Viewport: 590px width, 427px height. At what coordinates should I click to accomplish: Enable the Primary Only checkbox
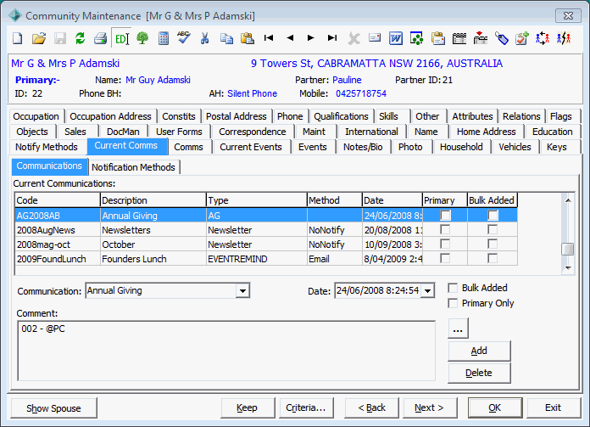click(x=453, y=303)
